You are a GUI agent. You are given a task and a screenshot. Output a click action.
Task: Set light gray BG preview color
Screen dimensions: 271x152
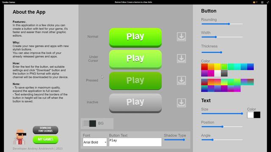click(x=86, y=123)
